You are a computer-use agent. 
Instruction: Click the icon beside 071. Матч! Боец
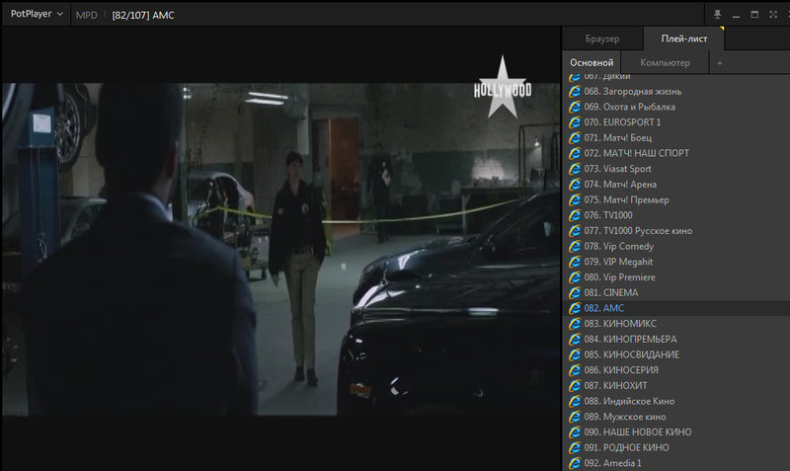(575, 137)
